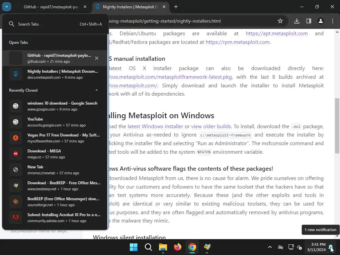Click the network display tray icon
Image resolution: width=340 pixels, height=255 pixels.
point(291,247)
